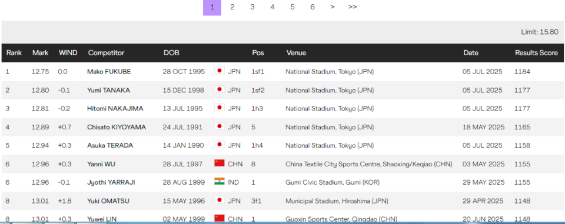View Jyothi YARRAJI profile link

click(111, 182)
